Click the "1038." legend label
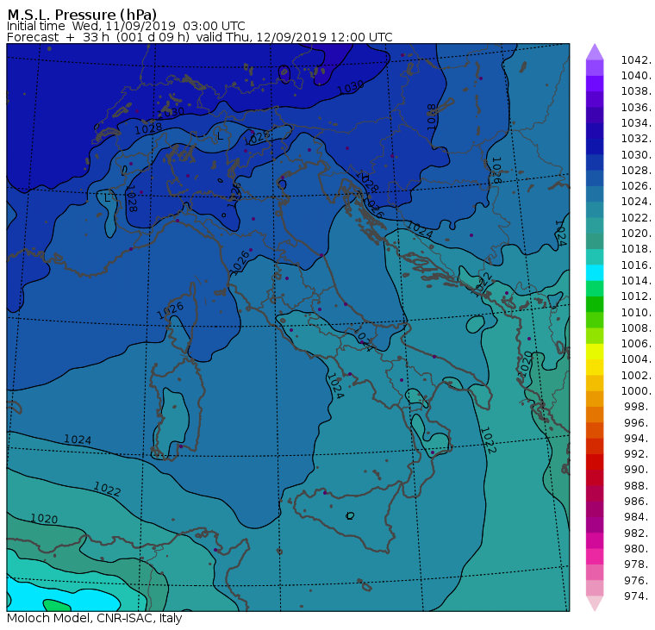 636,91
